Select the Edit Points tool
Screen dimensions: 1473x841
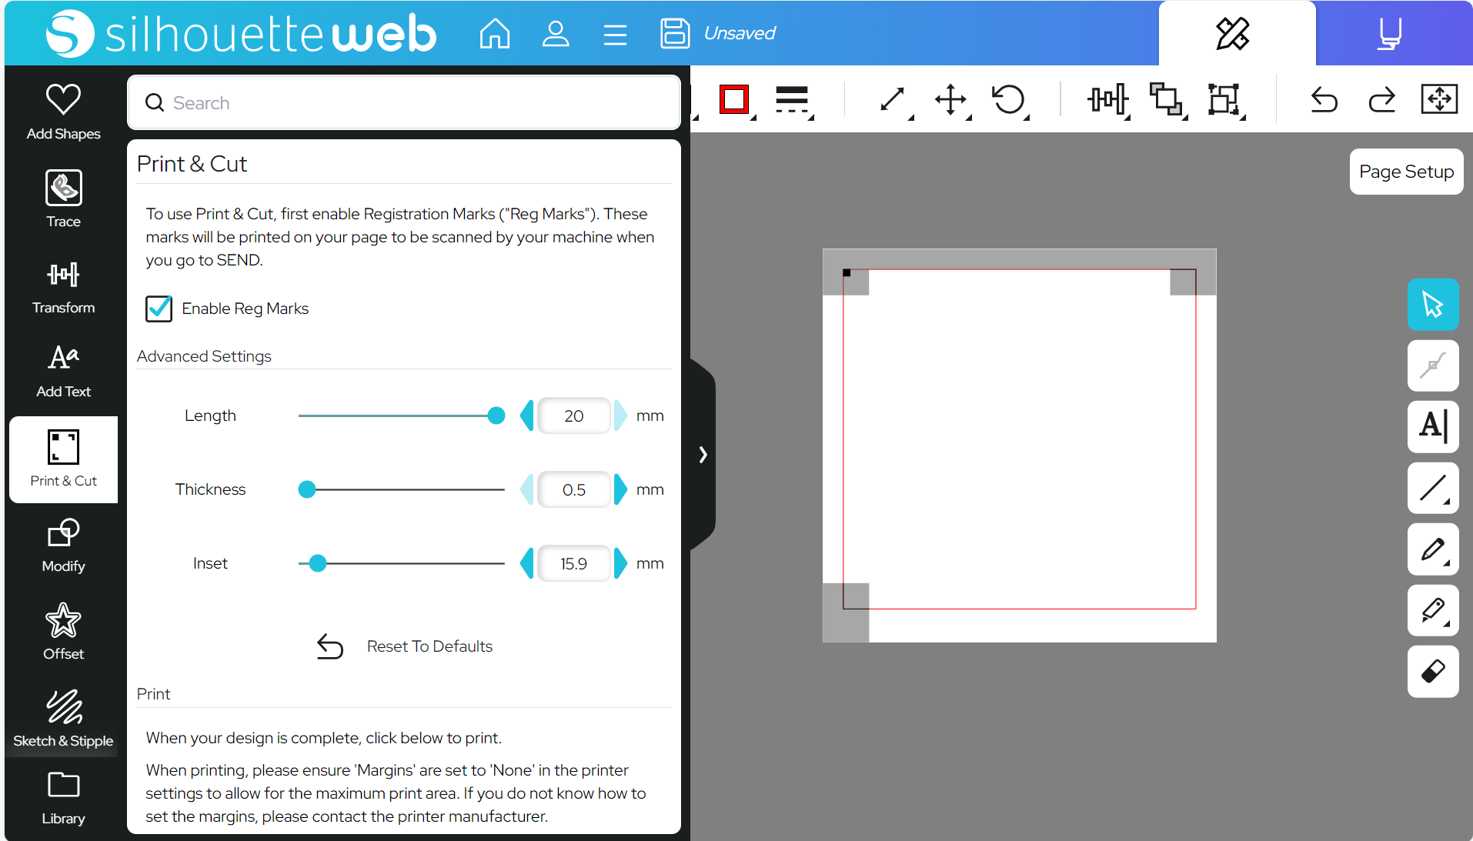(1433, 365)
